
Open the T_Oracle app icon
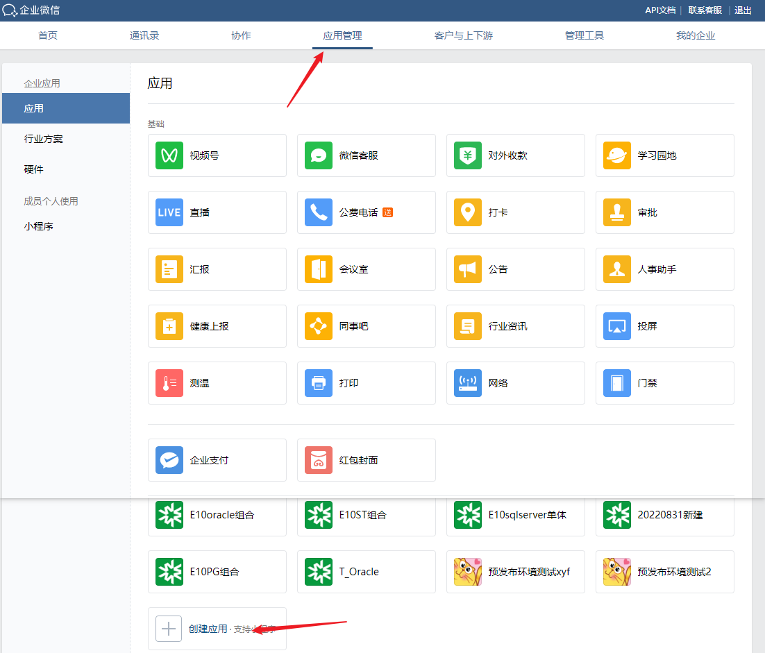pyautogui.click(x=319, y=572)
